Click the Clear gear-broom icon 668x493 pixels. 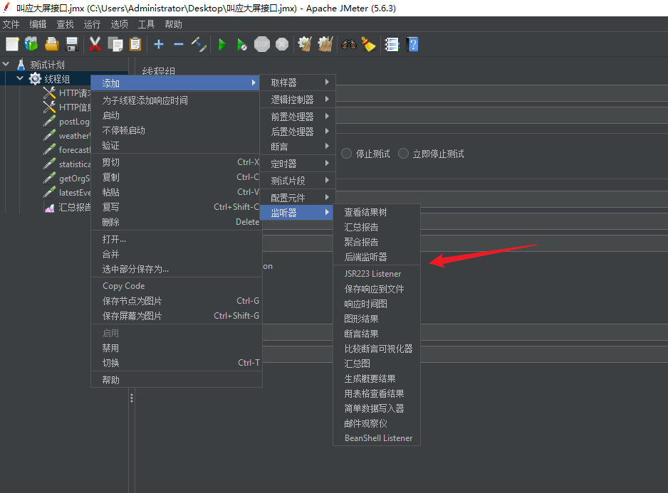[x=305, y=44]
